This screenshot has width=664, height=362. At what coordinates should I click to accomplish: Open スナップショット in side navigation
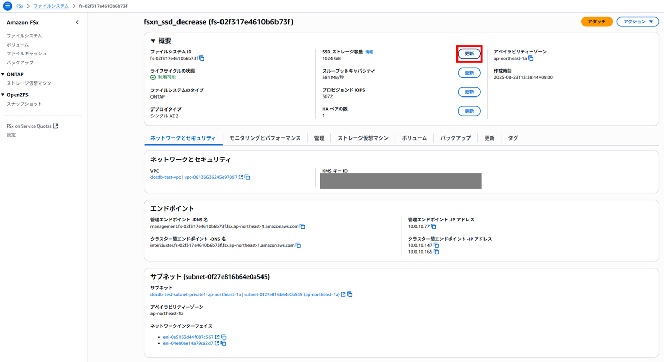[24, 104]
